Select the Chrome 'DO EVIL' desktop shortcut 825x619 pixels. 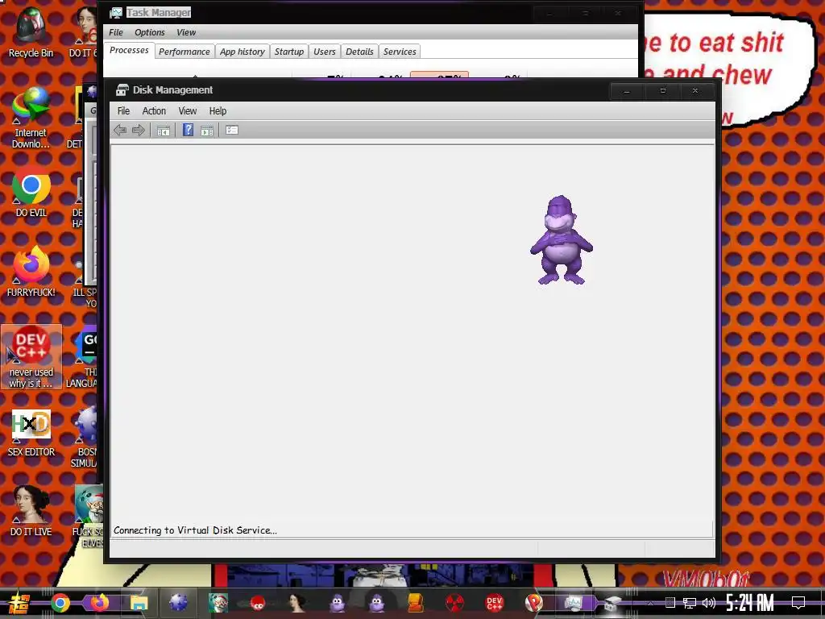coord(31,192)
